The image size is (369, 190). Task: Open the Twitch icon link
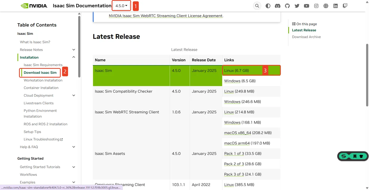[345, 6]
